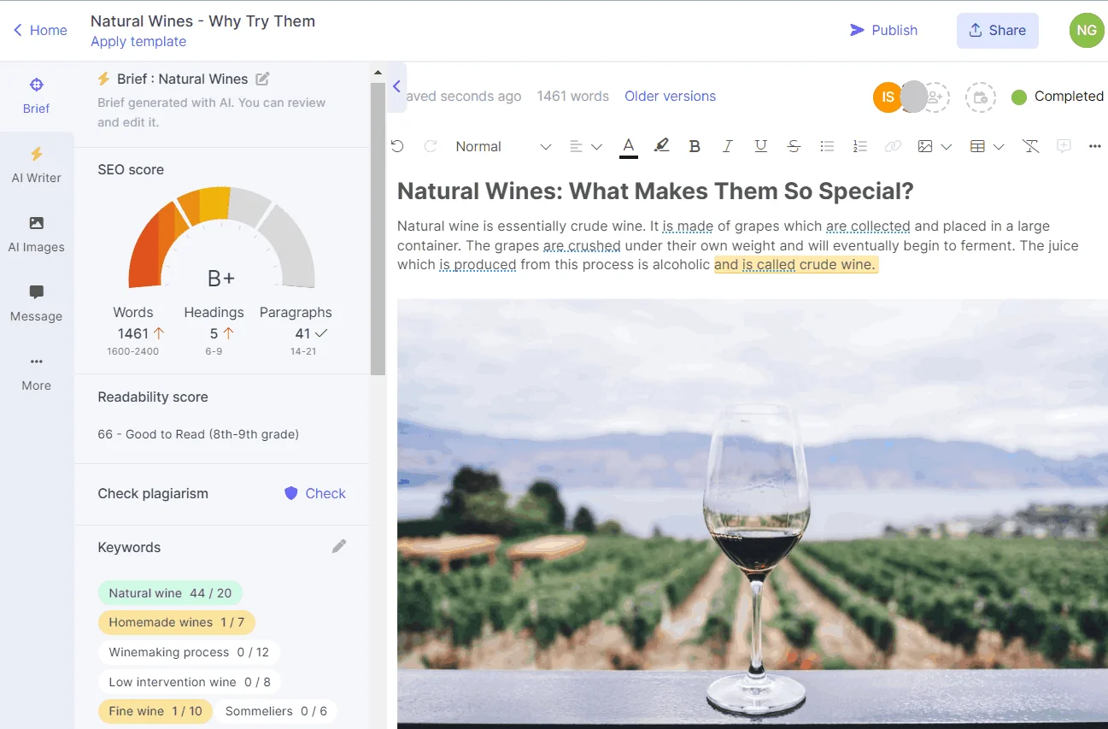This screenshot has width=1108, height=729.
Task: Click the font color swatch icon
Action: pyautogui.click(x=628, y=146)
